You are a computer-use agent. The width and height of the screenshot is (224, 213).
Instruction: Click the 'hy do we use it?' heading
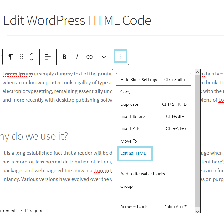click(34, 136)
